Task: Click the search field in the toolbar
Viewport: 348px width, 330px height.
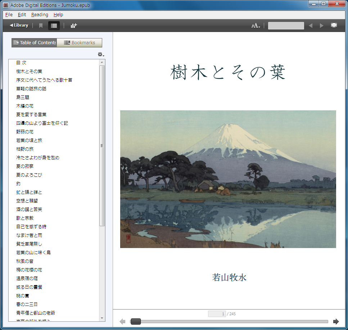Action: [x=286, y=26]
